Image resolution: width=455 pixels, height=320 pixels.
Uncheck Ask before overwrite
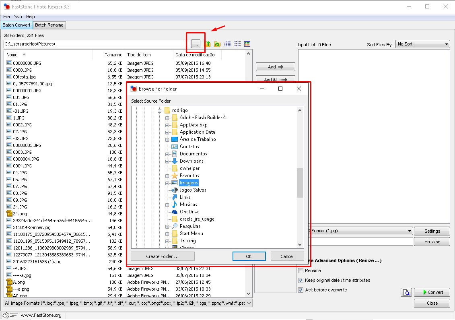[301, 290]
